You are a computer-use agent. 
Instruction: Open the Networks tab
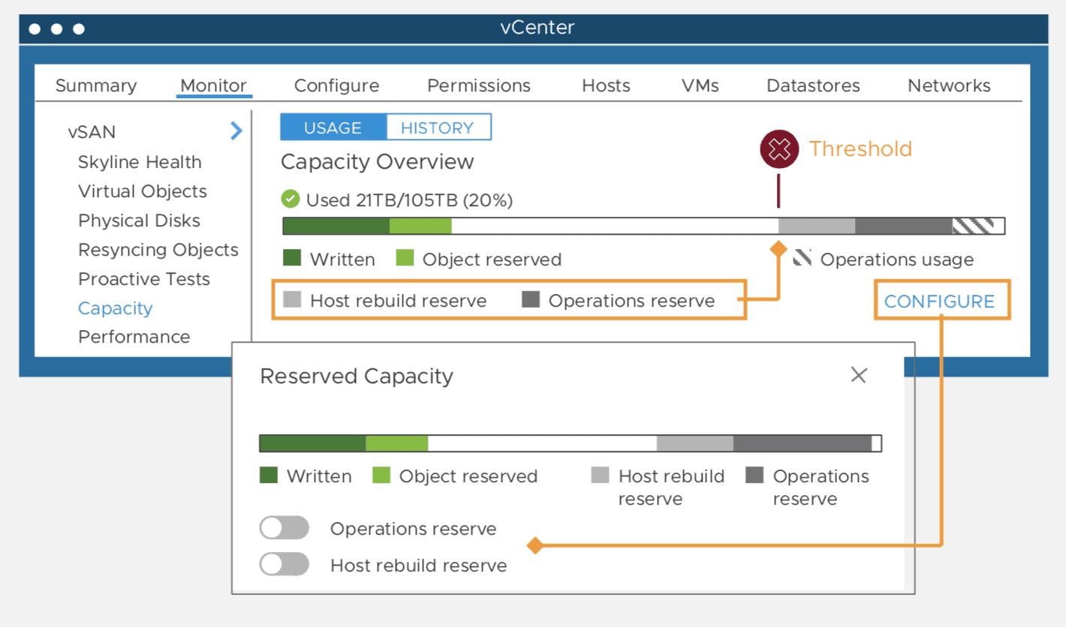(x=949, y=85)
